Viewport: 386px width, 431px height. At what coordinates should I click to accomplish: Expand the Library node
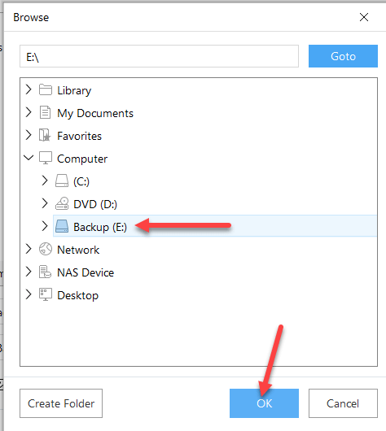(x=29, y=89)
